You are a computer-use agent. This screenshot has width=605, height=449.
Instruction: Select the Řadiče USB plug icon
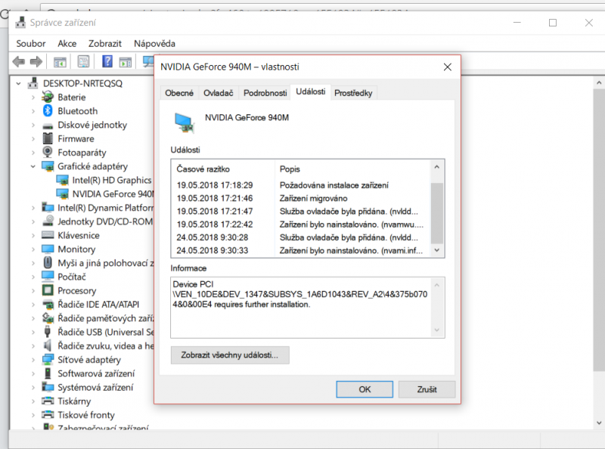tap(48, 332)
